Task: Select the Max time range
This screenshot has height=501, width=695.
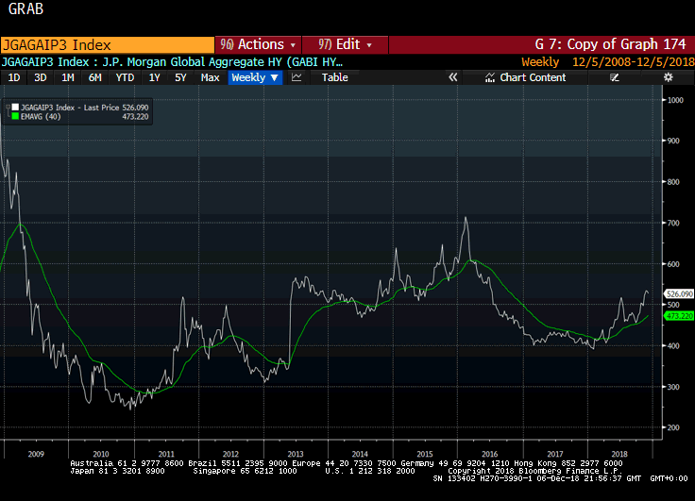Action: pos(210,77)
